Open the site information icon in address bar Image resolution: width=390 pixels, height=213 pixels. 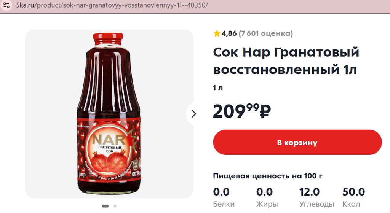(6, 5)
